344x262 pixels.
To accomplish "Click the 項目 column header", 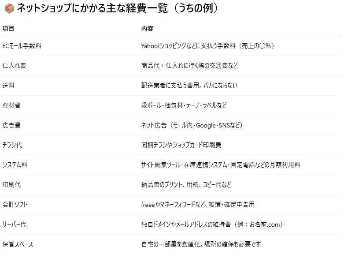I will point(8,29).
